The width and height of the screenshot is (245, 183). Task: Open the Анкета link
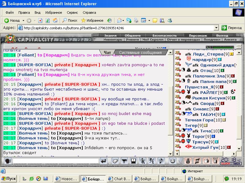pyautogui.click(x=230, y=40)
